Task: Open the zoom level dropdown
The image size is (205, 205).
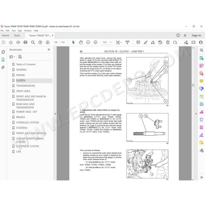Action: [111, 42]
